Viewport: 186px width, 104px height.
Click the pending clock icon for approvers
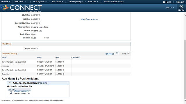11,92
